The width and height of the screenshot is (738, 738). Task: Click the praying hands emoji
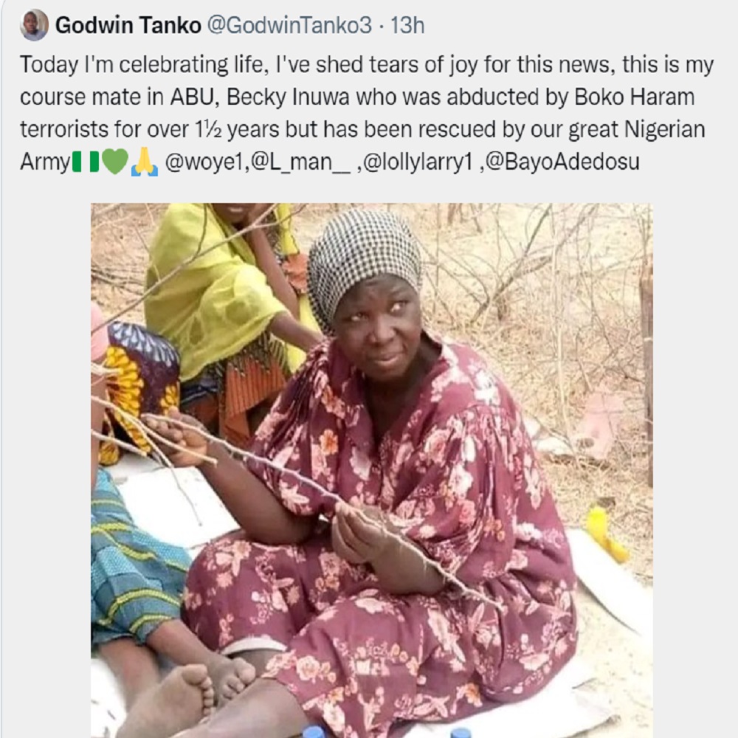(x=144, y=162)
